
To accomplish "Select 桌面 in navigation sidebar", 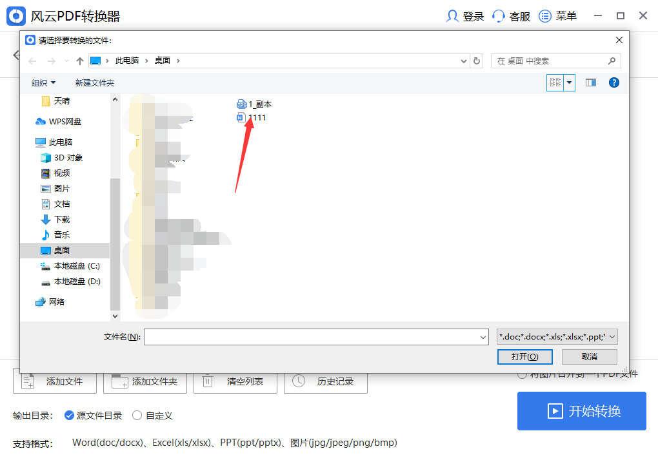I will [65, 251].
